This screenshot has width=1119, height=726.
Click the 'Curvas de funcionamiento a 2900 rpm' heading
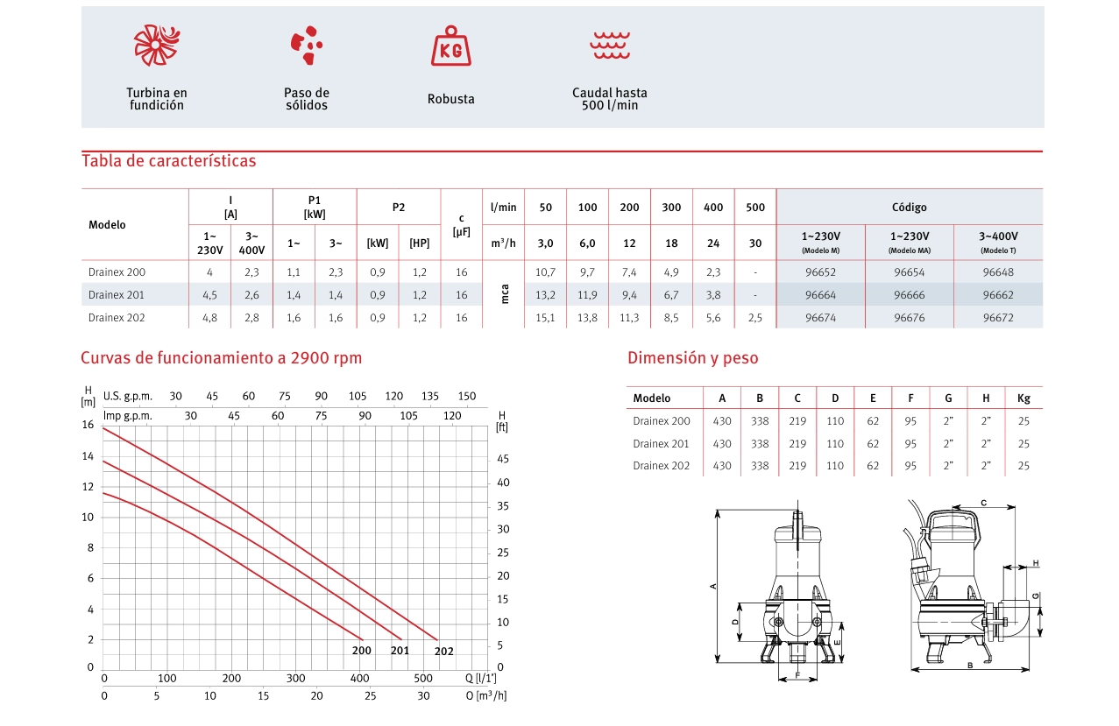point(221,358)
